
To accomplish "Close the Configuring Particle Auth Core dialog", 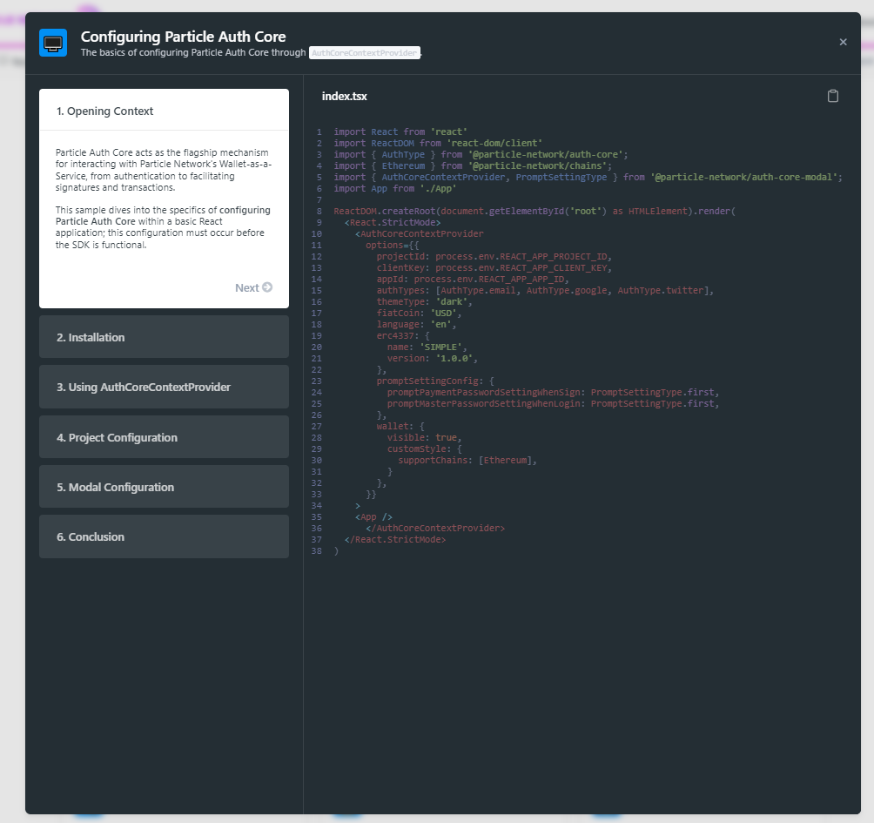I will 843,42.
